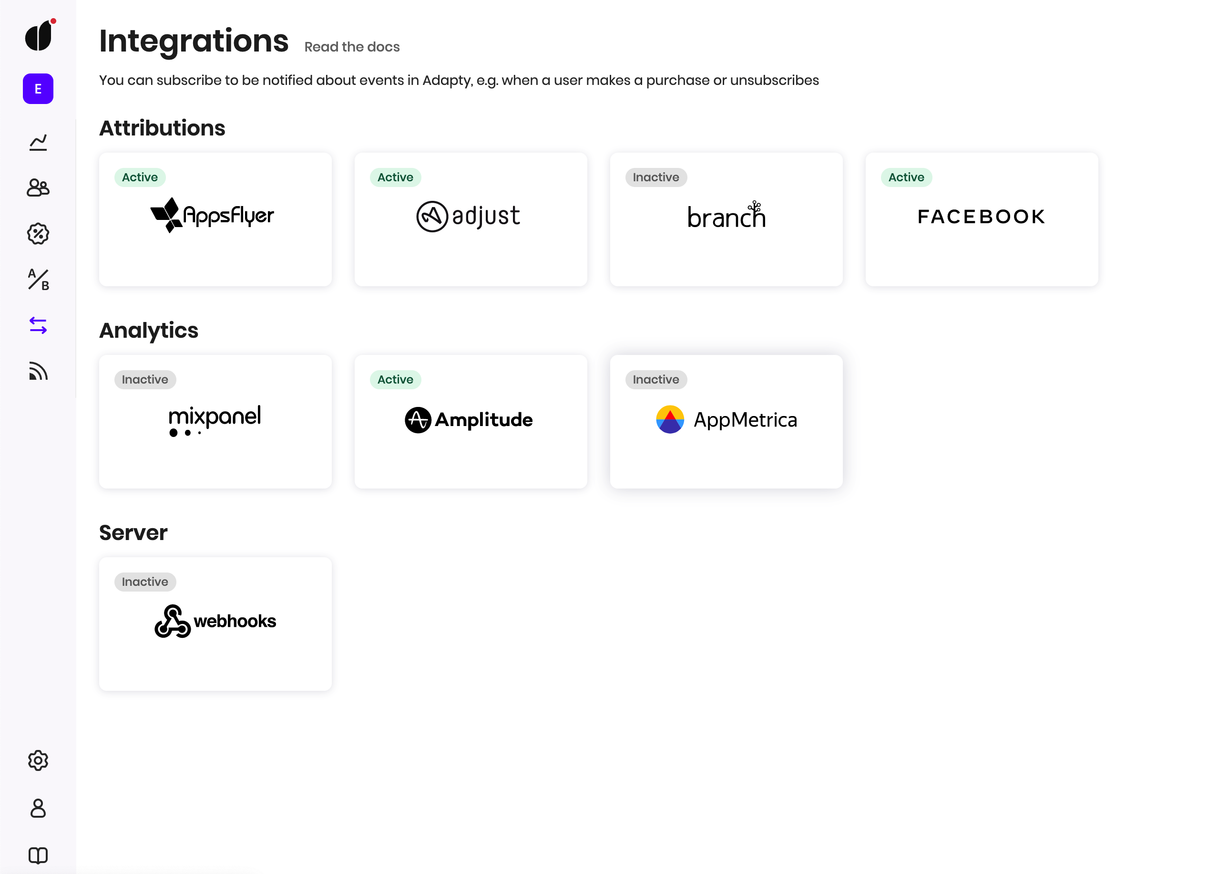Open the account person icon
1208x874 pixels.
click(38, 808)
